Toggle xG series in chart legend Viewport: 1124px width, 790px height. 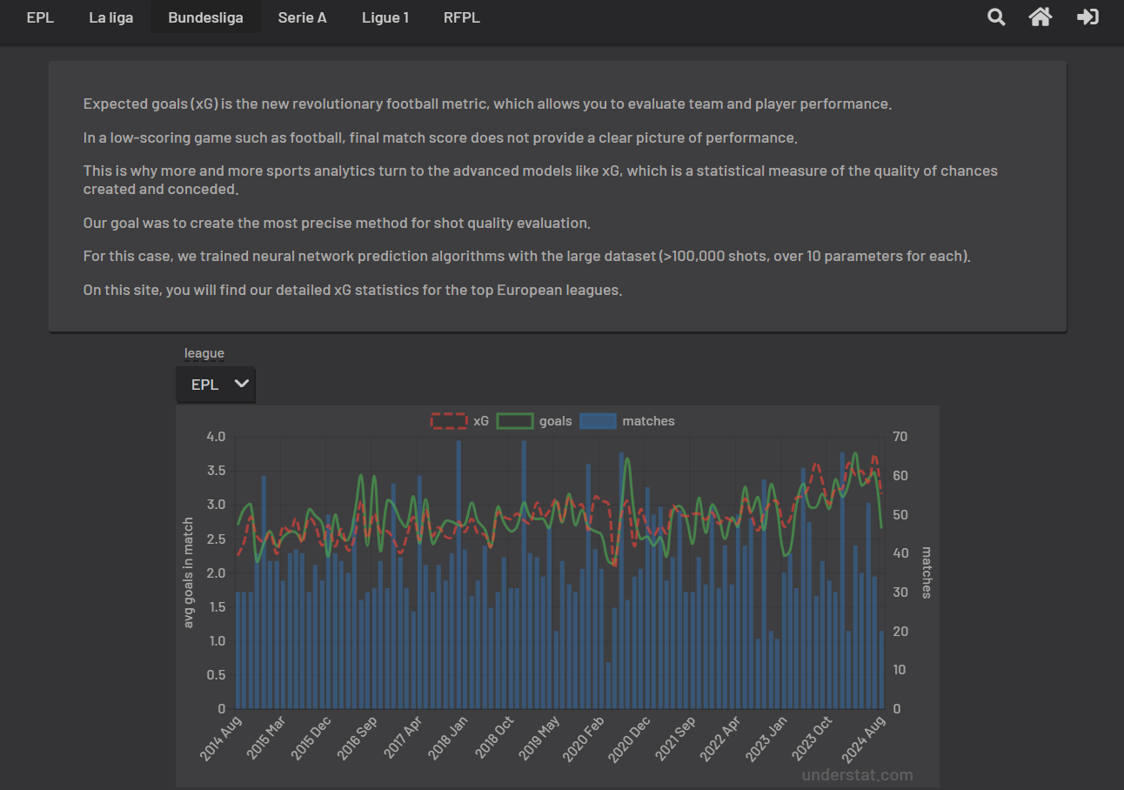[x=481, y=421]
